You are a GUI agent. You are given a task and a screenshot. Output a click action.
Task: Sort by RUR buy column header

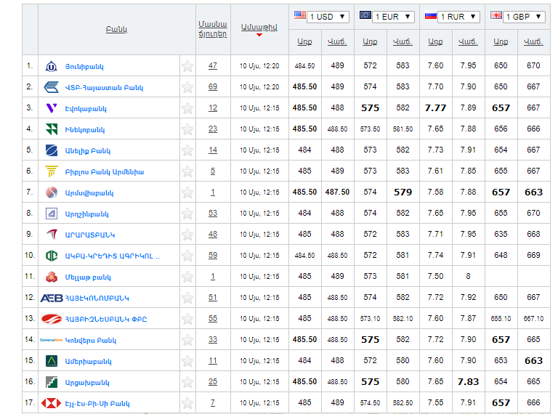click(436, 41)
